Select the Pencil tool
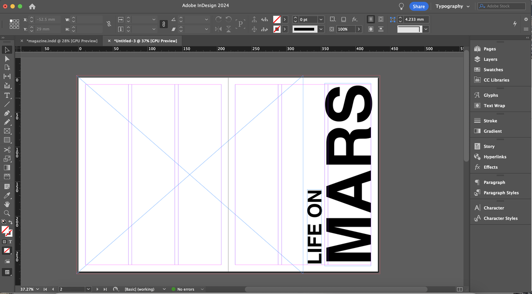 click(x=7, y=122)
